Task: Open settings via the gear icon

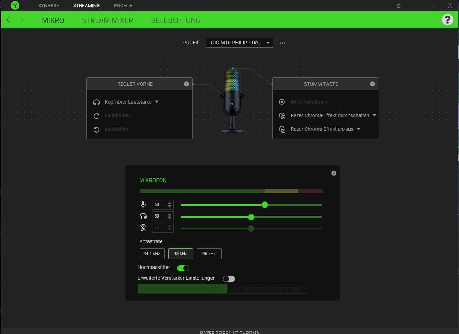Action: tap(399, 6)
